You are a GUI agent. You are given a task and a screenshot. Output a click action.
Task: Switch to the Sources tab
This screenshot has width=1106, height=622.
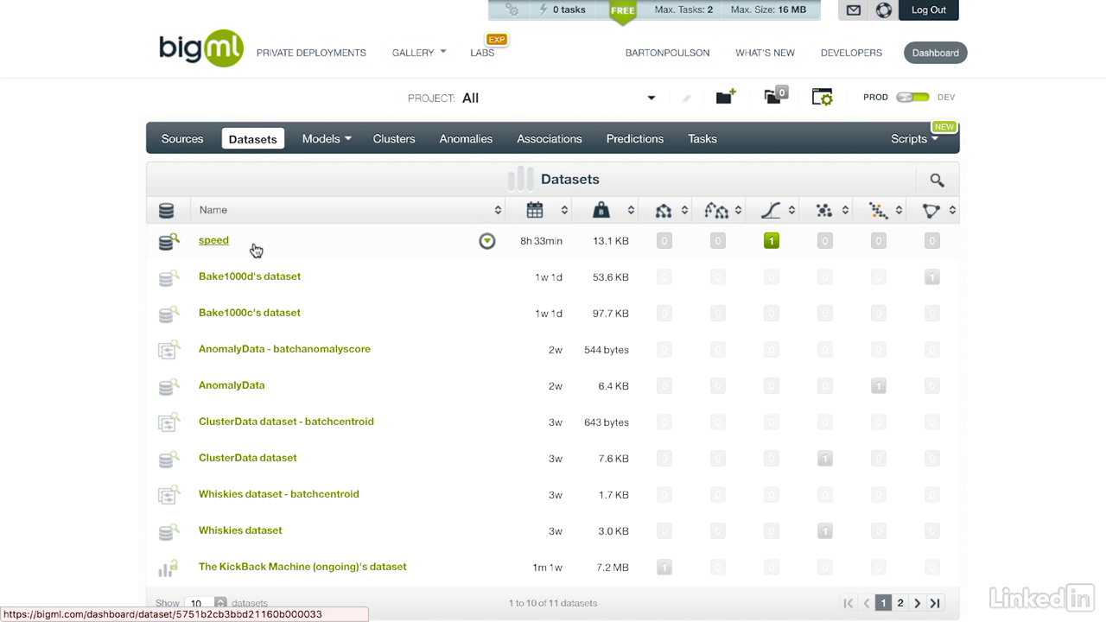click(x=182, y=138)
